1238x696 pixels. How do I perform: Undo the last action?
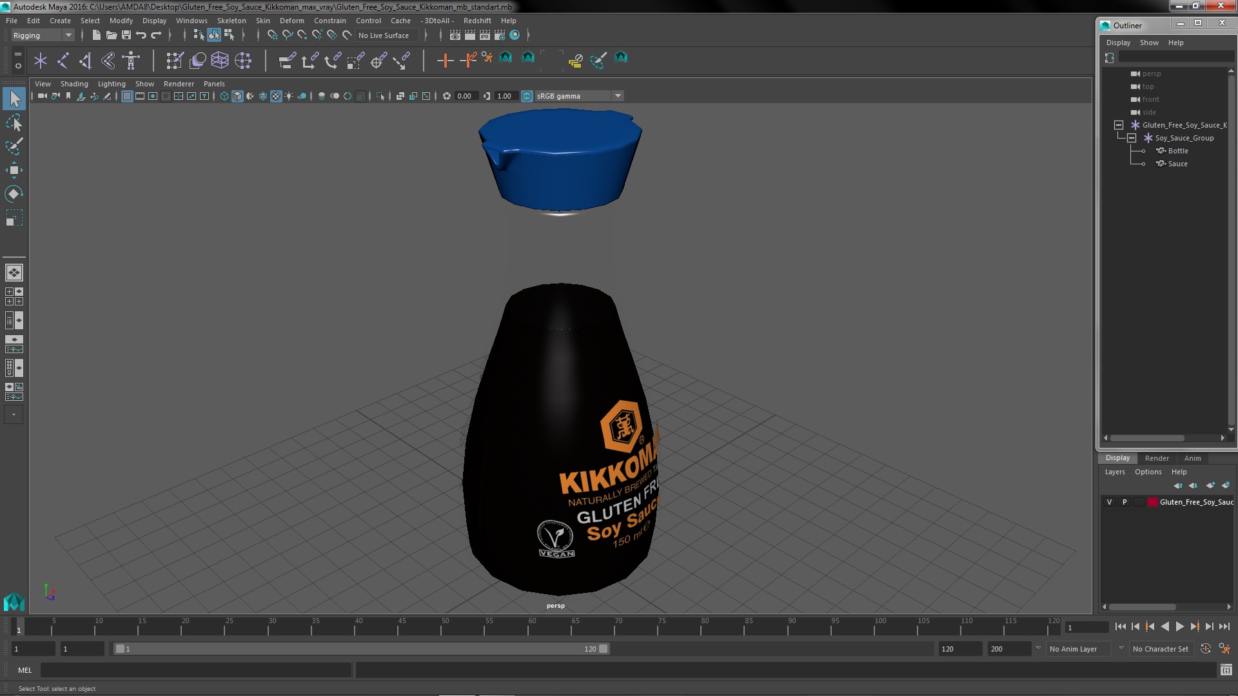click(141, 35)
